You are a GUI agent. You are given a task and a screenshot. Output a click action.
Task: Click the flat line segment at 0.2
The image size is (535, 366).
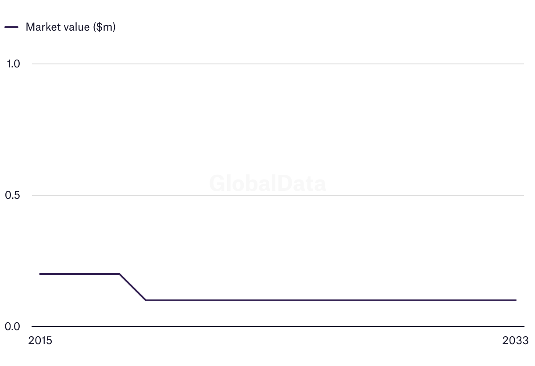click(x=79, y=274)
